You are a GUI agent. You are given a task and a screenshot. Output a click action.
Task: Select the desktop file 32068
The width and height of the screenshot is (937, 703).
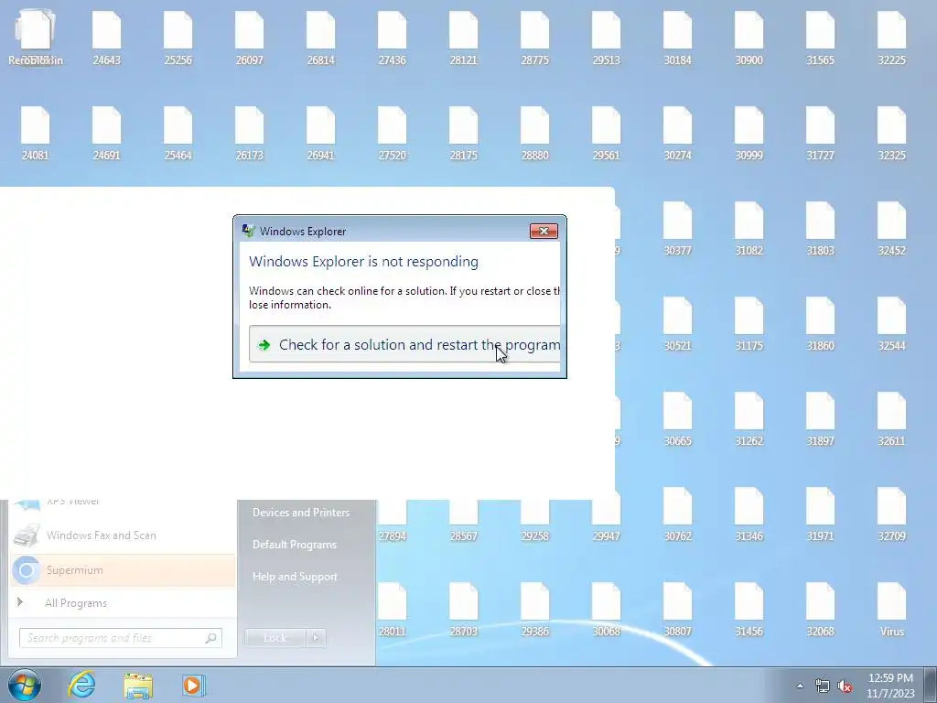[820, 610]
